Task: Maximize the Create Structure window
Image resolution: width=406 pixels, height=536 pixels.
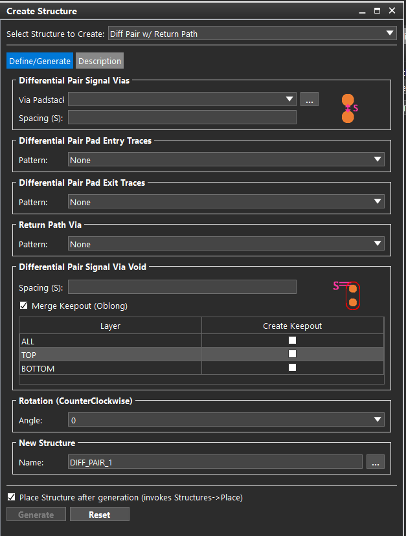Action: [x=378, y=11]
